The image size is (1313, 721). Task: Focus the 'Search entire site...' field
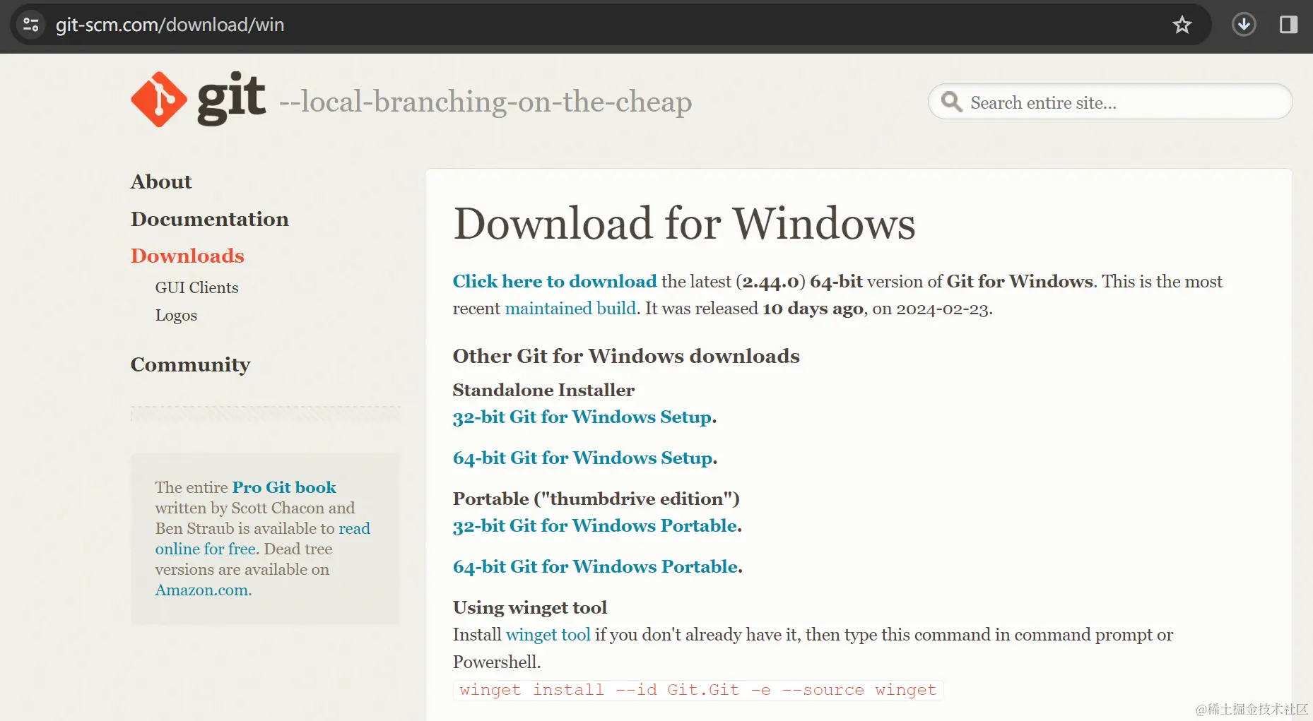coord(1110,102)
